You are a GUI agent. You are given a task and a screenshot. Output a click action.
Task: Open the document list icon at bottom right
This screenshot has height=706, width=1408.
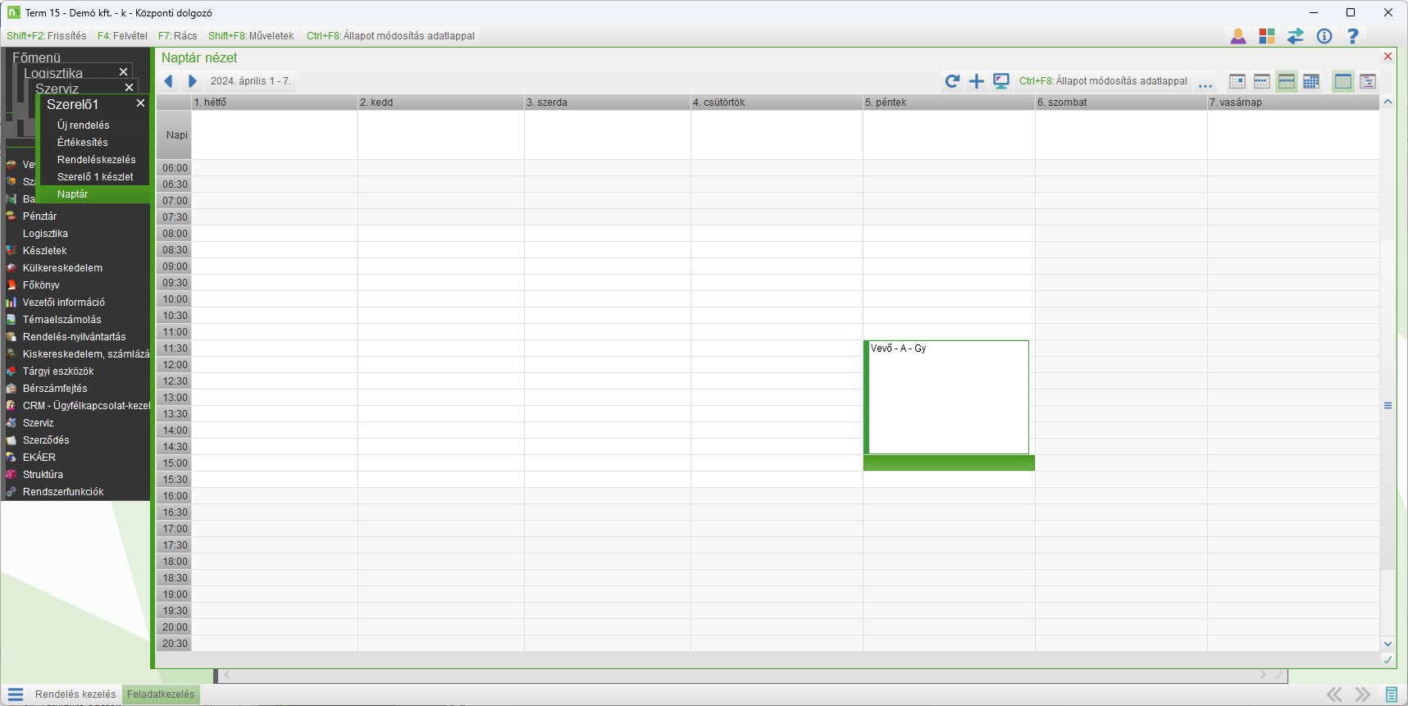point(1392,695)
